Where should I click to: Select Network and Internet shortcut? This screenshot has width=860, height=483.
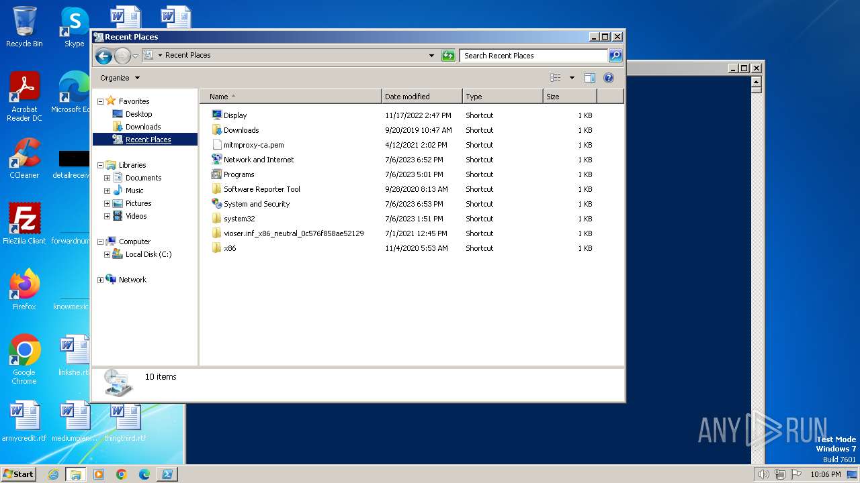pos(259,160)
